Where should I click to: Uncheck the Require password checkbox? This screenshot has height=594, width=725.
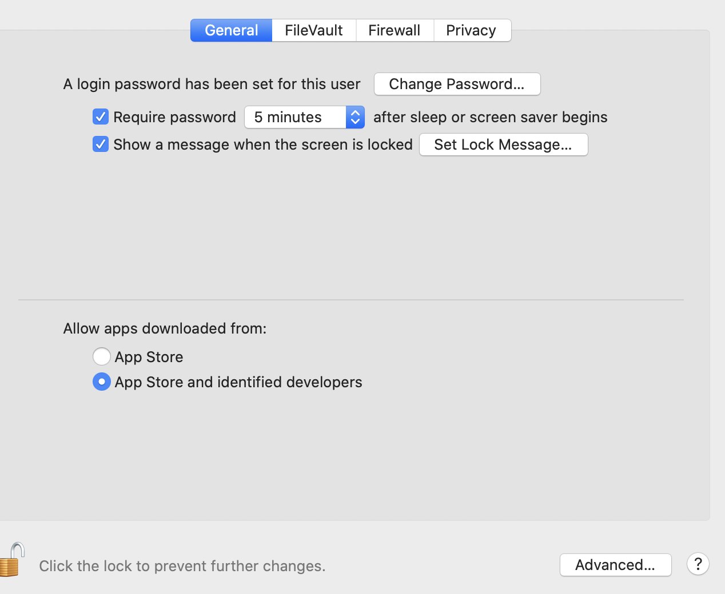click(x=101, y=117)
